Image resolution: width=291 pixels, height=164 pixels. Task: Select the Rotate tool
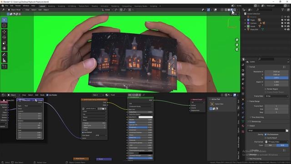(x=5, y=37)
